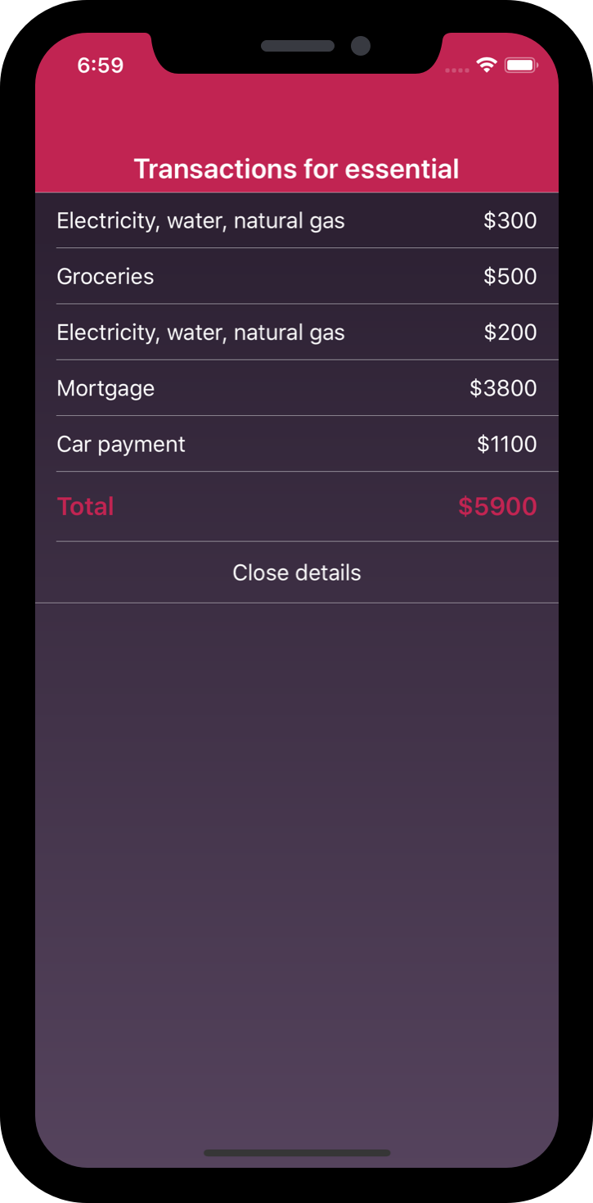The height and width of the screenshot is (1203, 593).
Task: Tap the home indicator bar
Action: coord(296,1152)
